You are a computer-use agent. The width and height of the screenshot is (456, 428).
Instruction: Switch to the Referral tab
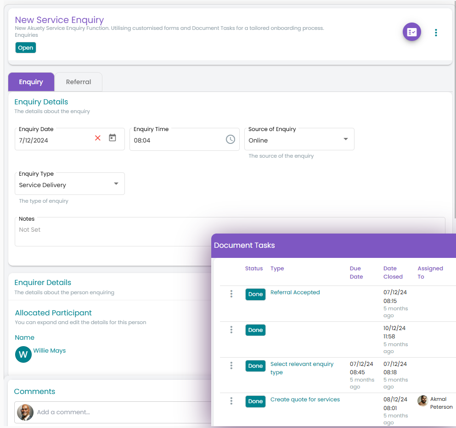(x=79, y=82)
